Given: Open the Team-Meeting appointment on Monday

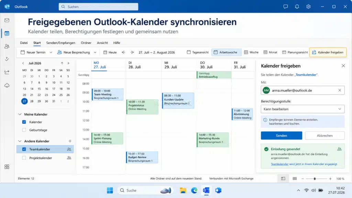Looking at the screenshot, I should 108,94.
